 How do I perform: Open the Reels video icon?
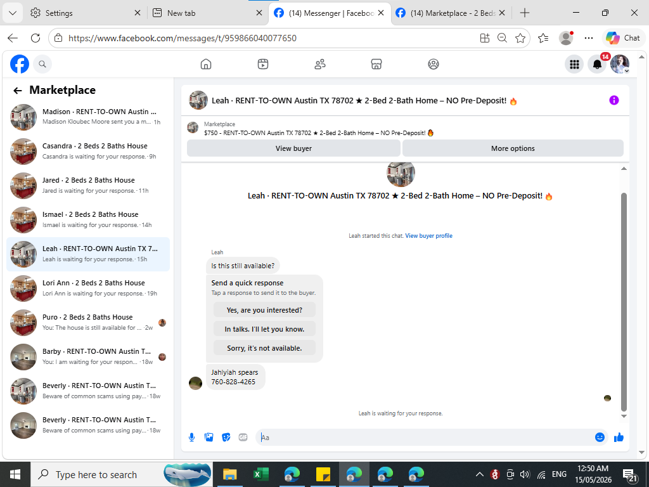tap(263, 64)
